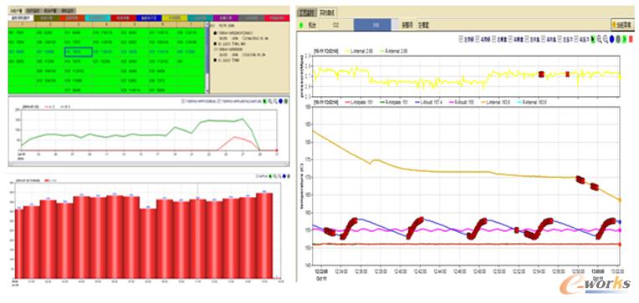This screenshot has height=303, width=639.
Task: Start real-time curve with the green play icon
Action: (x=625, y=39)
